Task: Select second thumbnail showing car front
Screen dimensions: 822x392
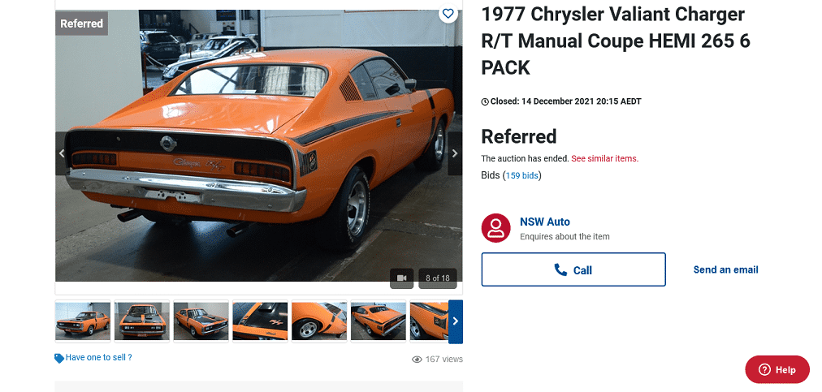Action: 142,321
